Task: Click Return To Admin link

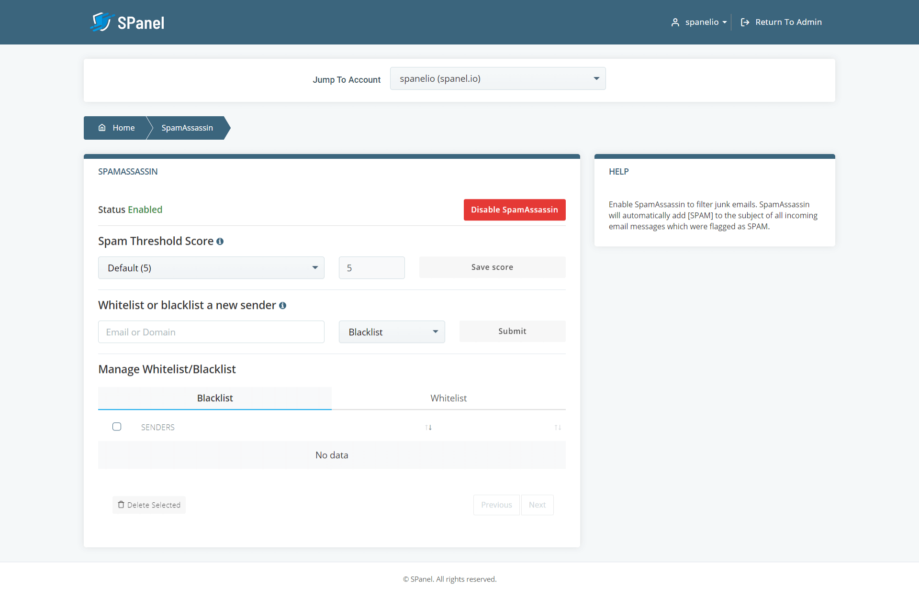Action: (781, 22)
